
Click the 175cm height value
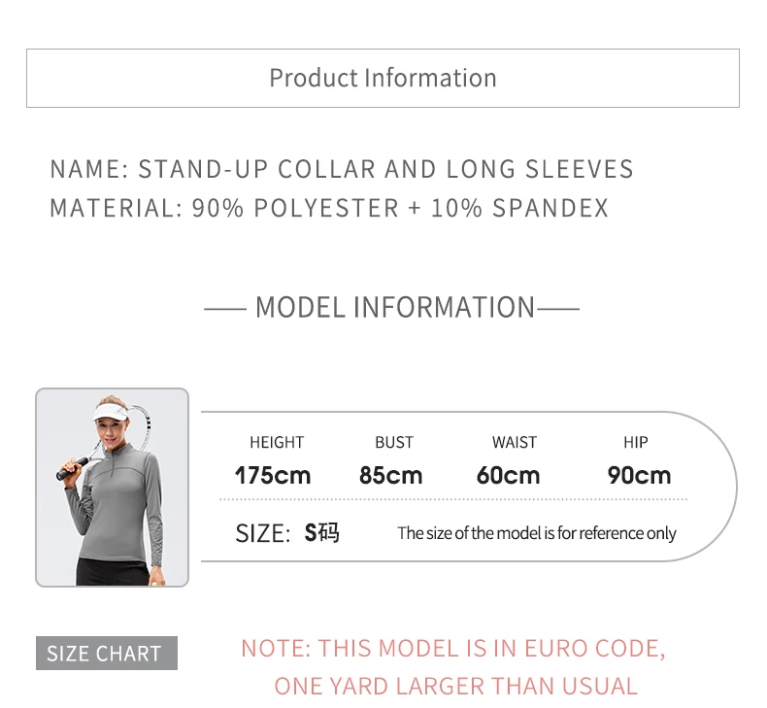coord(273,476)
